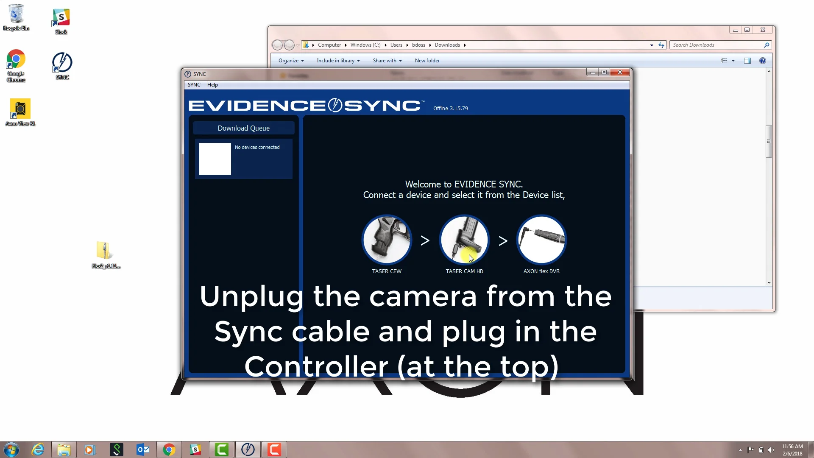Open Outlook from the taskbar
The width and height of the screenshot is (814, 458).
coord(143,450)
